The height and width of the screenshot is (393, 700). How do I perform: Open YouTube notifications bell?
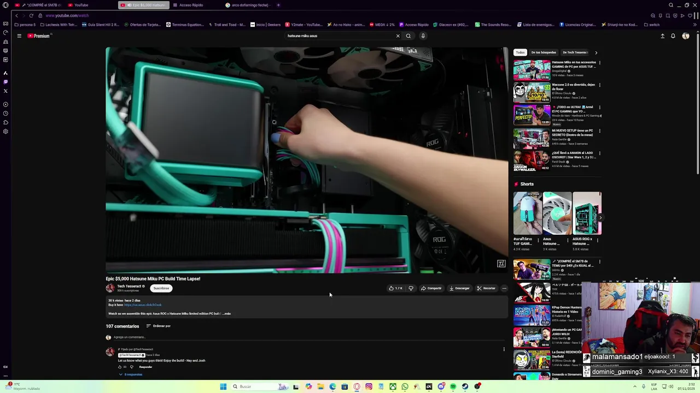click(673, 36)
